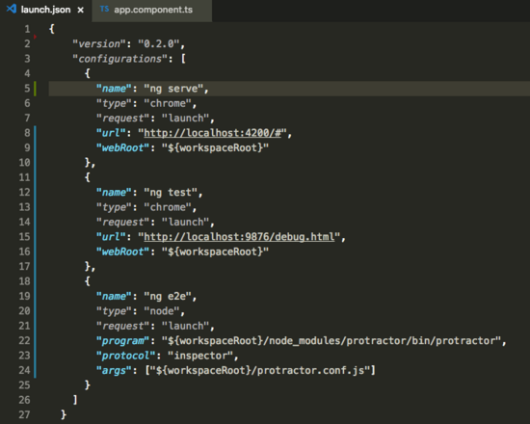This screenshot has width=530, height=424.
Task: Click the "program" key on line 22
Action: click(x=122, y=341)
